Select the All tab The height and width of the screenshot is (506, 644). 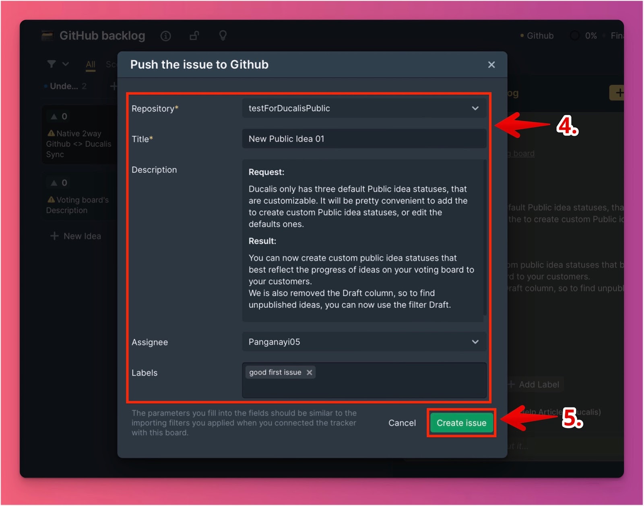pos(91,64)
